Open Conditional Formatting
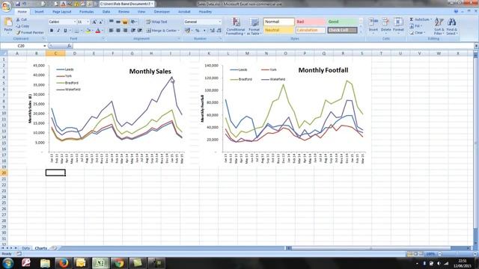The height and width of the screenshot is (269, 479). pos(236,26)
